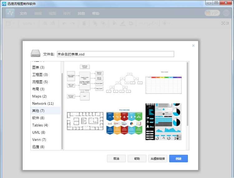
Task: Open the waypoints style dropdown
Action: pyautogui.click(x=152, y=23)
